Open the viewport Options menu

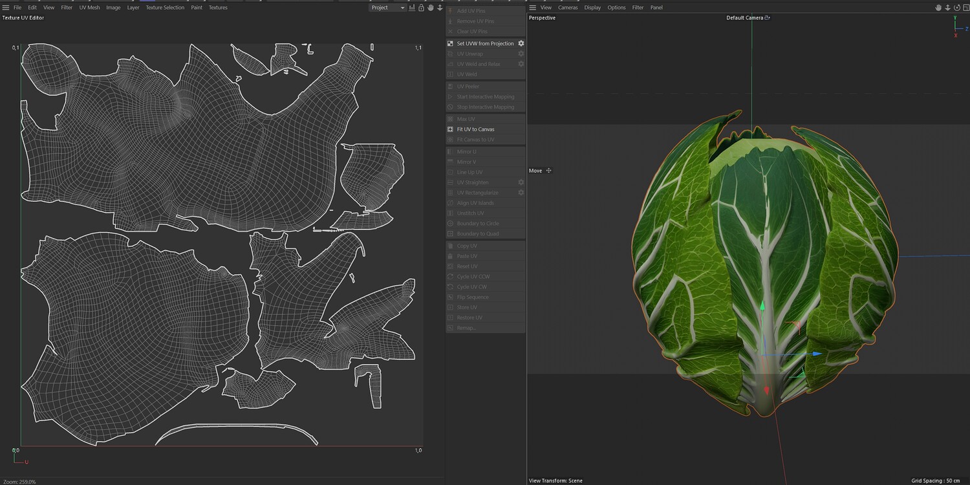(x=616, y=8)
